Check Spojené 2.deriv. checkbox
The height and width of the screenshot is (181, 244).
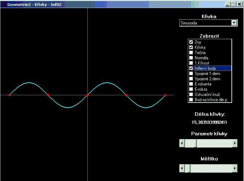coord(191,79)
